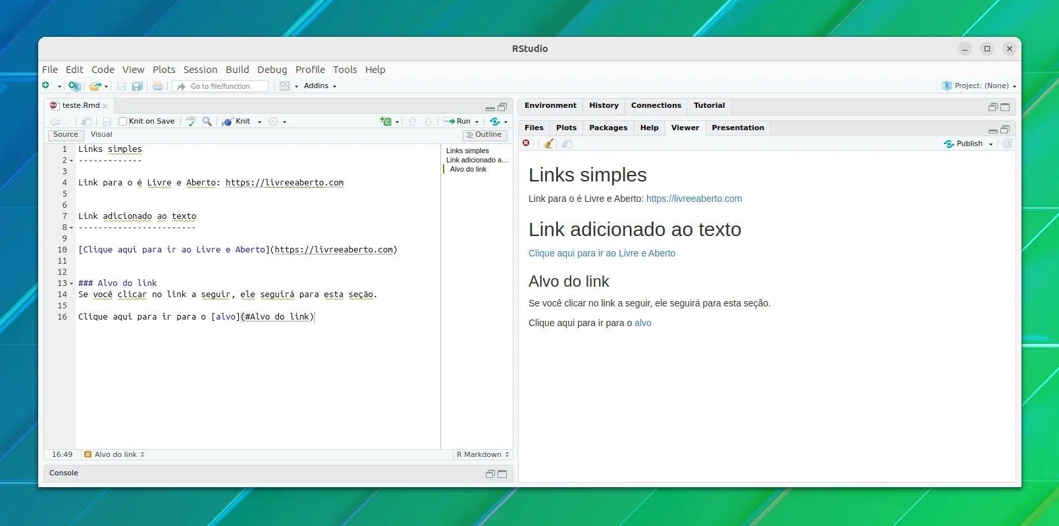Click the New File plus icon

tap(46, 85)
